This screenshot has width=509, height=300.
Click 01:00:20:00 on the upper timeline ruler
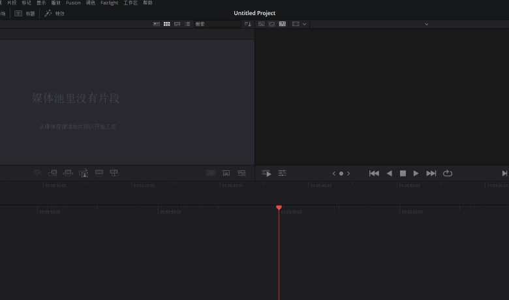[x=144, y=186]
